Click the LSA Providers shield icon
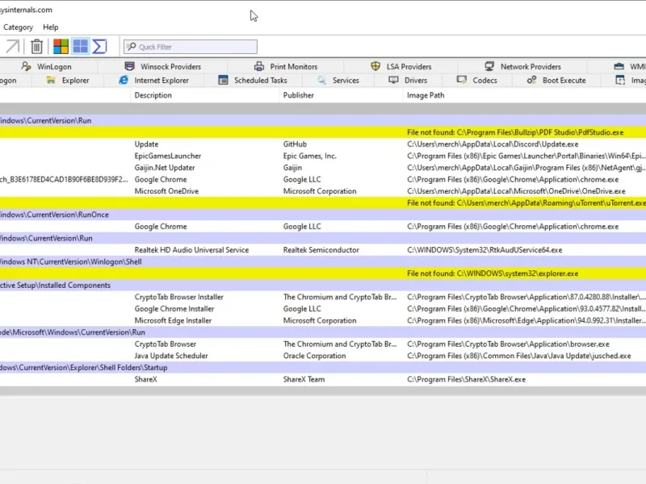Viewport: 646px width, 484px height. (375, 67)
